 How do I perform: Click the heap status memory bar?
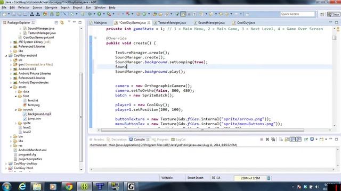pyautogui.click(x=250, y=178)
